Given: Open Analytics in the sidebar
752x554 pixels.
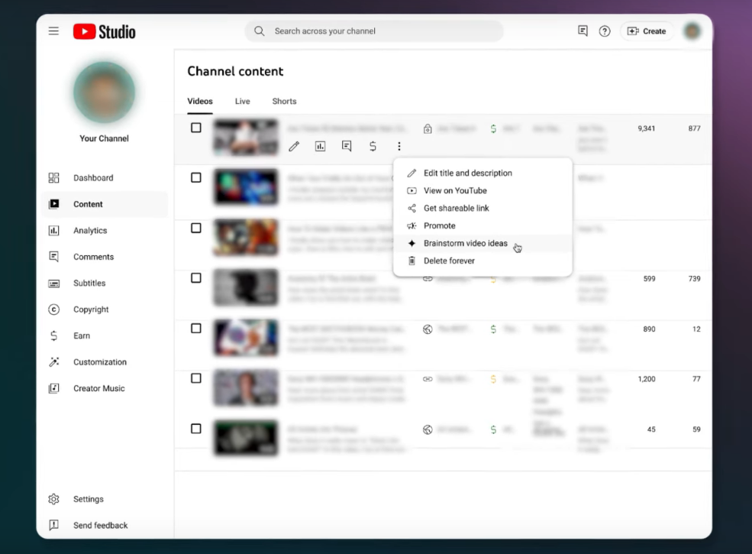Looking at the screenshot, I should click(x=90, y=231).
